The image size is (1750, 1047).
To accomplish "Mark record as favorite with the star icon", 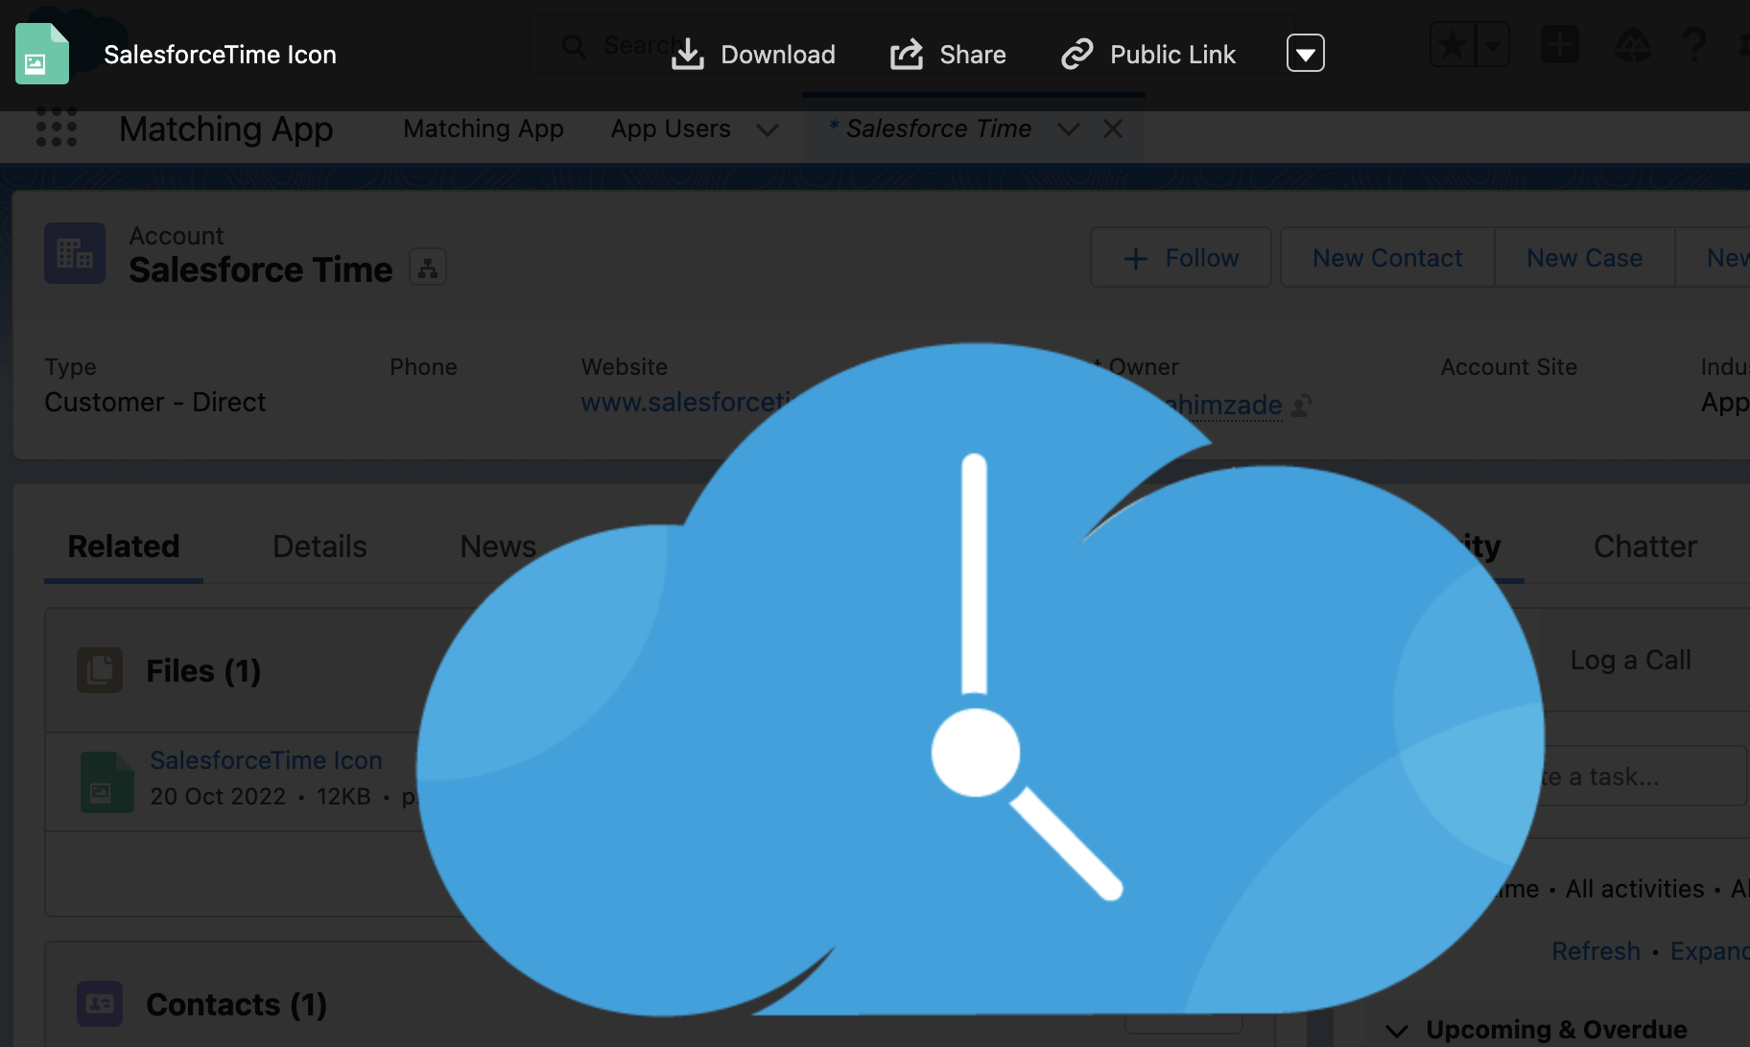I will tap(1452, 44).
